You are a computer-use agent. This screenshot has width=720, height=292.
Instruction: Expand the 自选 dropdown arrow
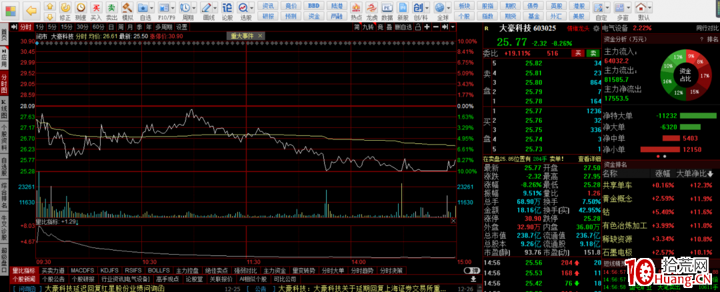click(151, 8)
